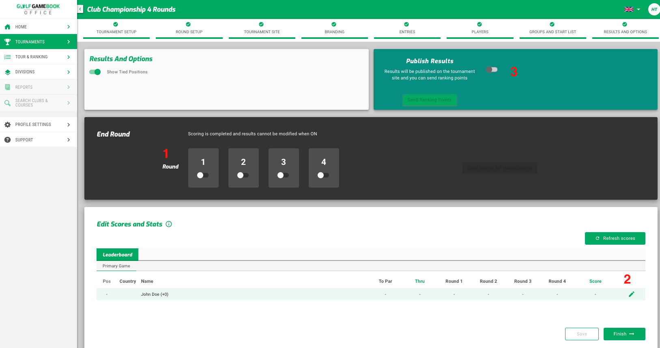This screenshot has width=660, height=348.
Task: Expand the Home menu chevron
Action: coord(69,27)
